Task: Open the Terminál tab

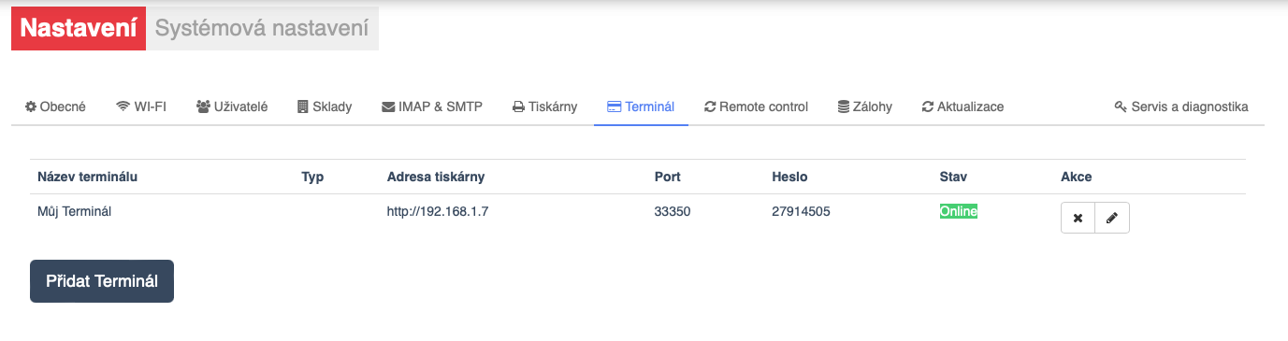Action: [641, 107]
